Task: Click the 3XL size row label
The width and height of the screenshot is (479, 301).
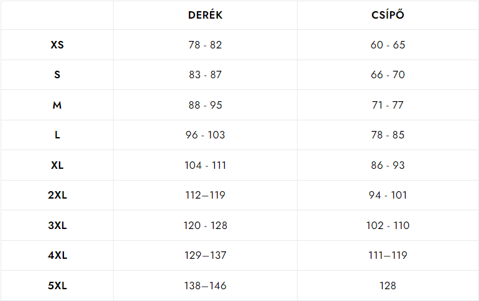Action: (x=57, y=225)
